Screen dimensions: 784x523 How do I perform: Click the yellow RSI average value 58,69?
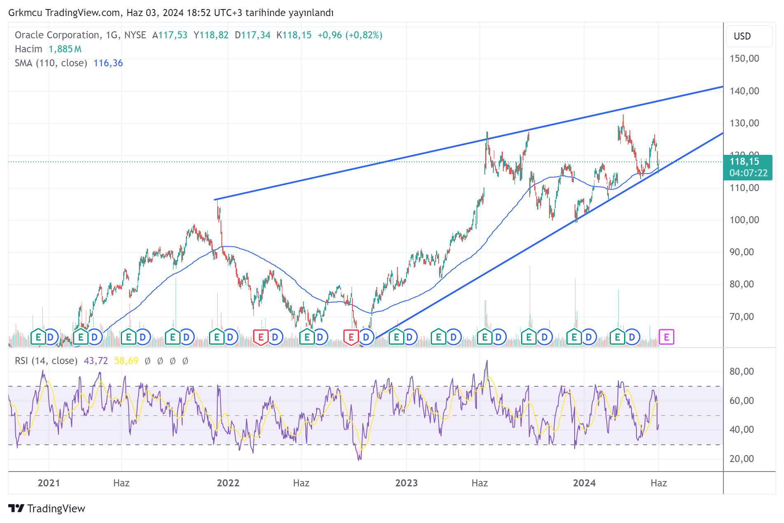click(x=126, y=361)
